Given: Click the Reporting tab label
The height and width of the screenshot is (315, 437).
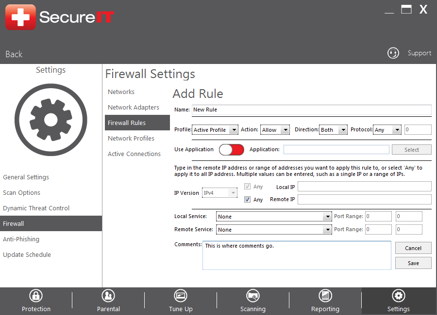Looking at the screenshot, I should (325, 309).
